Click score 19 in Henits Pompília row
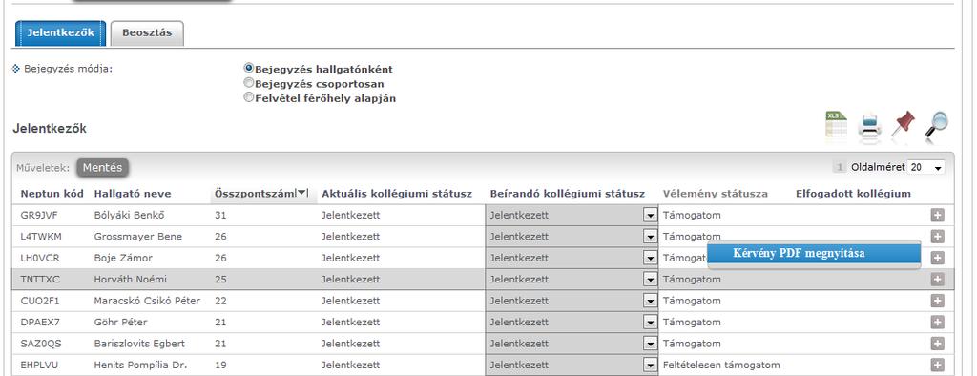 [x=220, y=365]
